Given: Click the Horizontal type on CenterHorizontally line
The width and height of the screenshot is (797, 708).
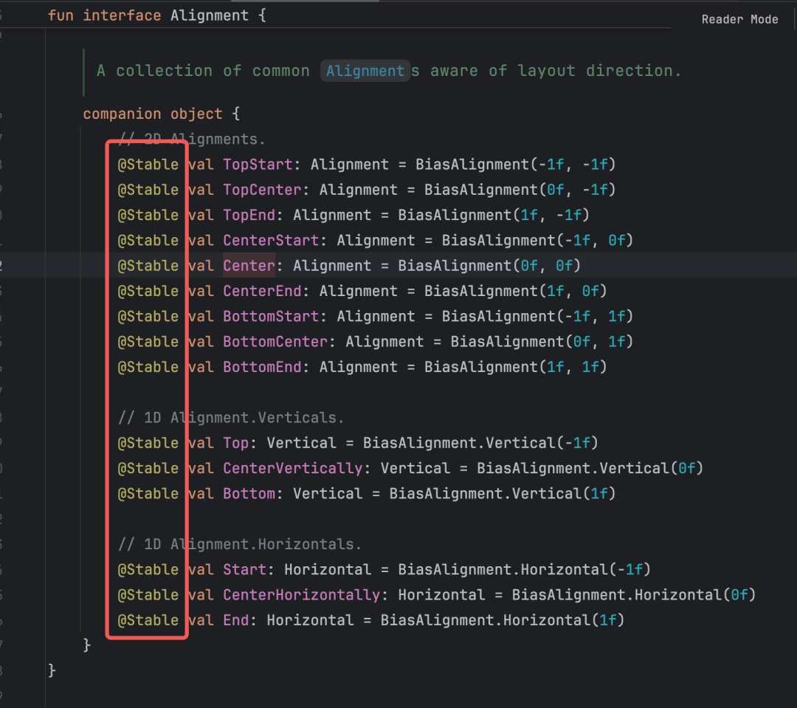Looking at the screenshot, I should pyautogui.click(x=442, y=595).
